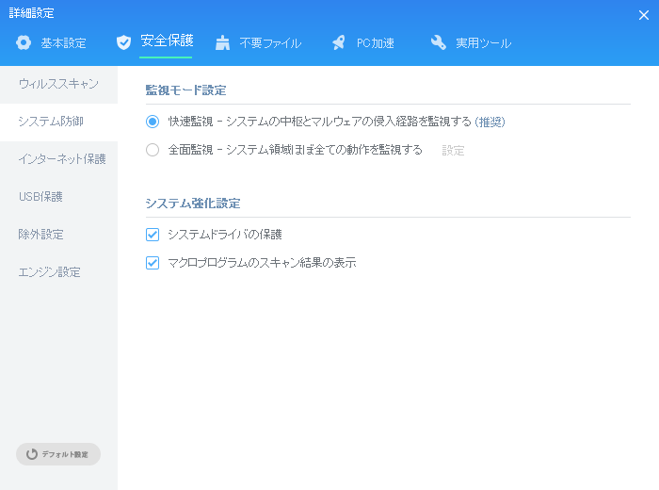Select the 安全保護 tab label
The height and width of the screenshot is (490, 659).
pyautogui.click(x=167, y=41)
